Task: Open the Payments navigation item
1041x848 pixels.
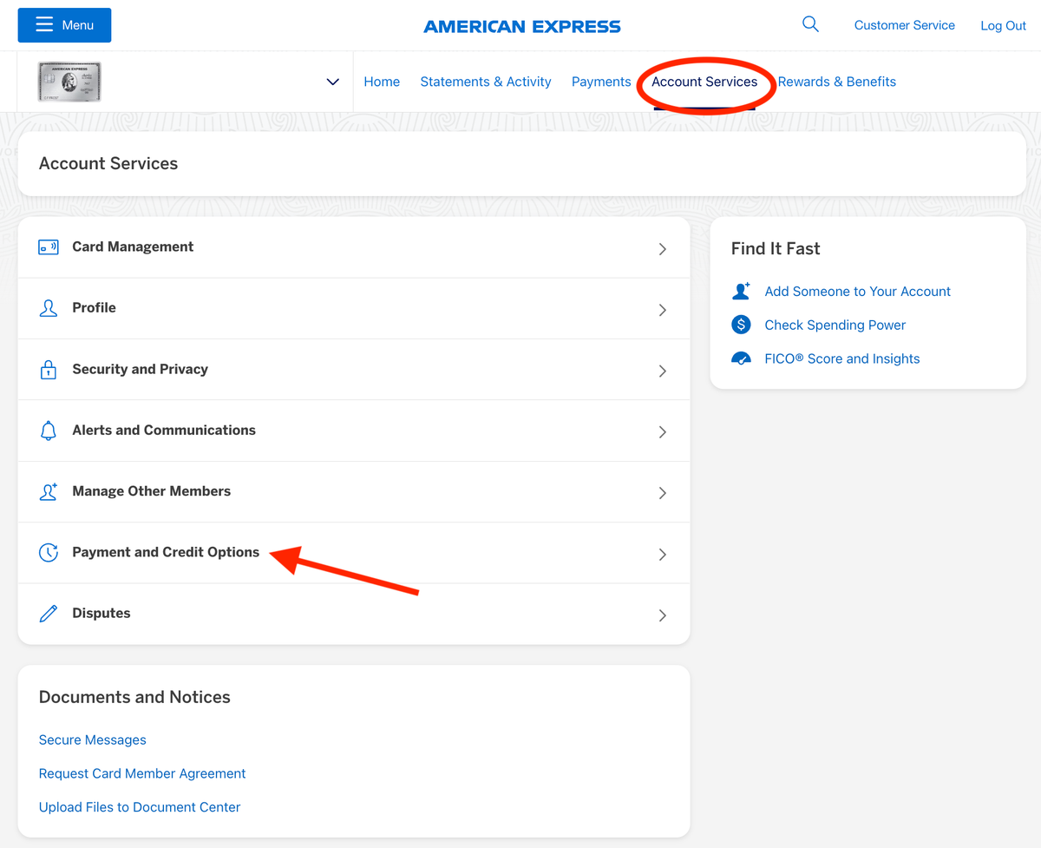Action: (601, 81)
